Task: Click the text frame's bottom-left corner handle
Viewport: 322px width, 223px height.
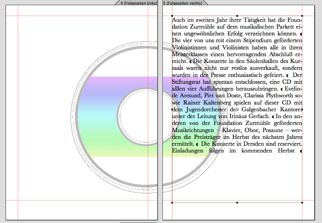Action: [x=172, y=203]
